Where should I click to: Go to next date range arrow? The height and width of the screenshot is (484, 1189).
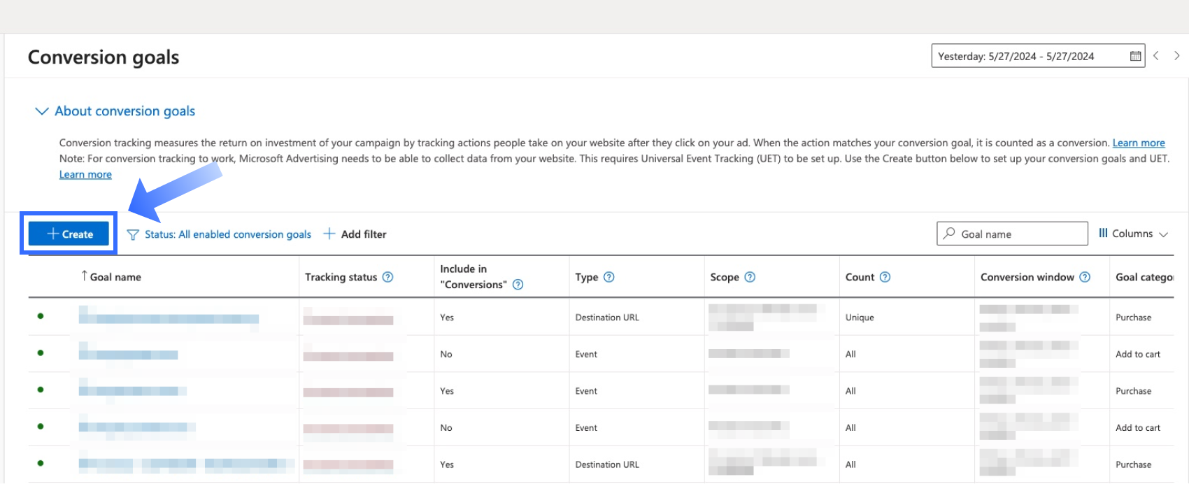point(1177,56)
